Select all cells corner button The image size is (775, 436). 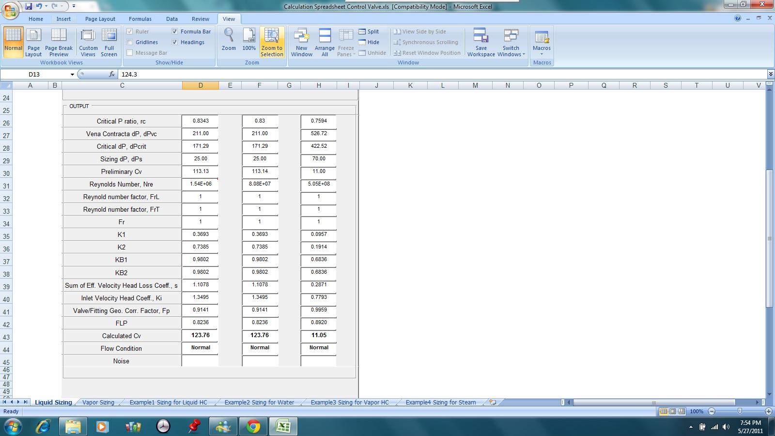6,85
